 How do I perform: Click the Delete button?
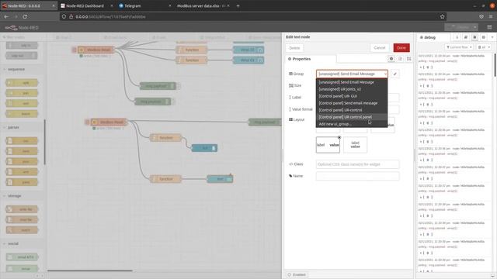tap(294, 48)
